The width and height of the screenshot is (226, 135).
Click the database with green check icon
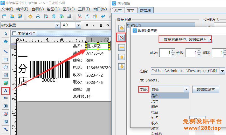pyautogui.click(x=61, y=16)
